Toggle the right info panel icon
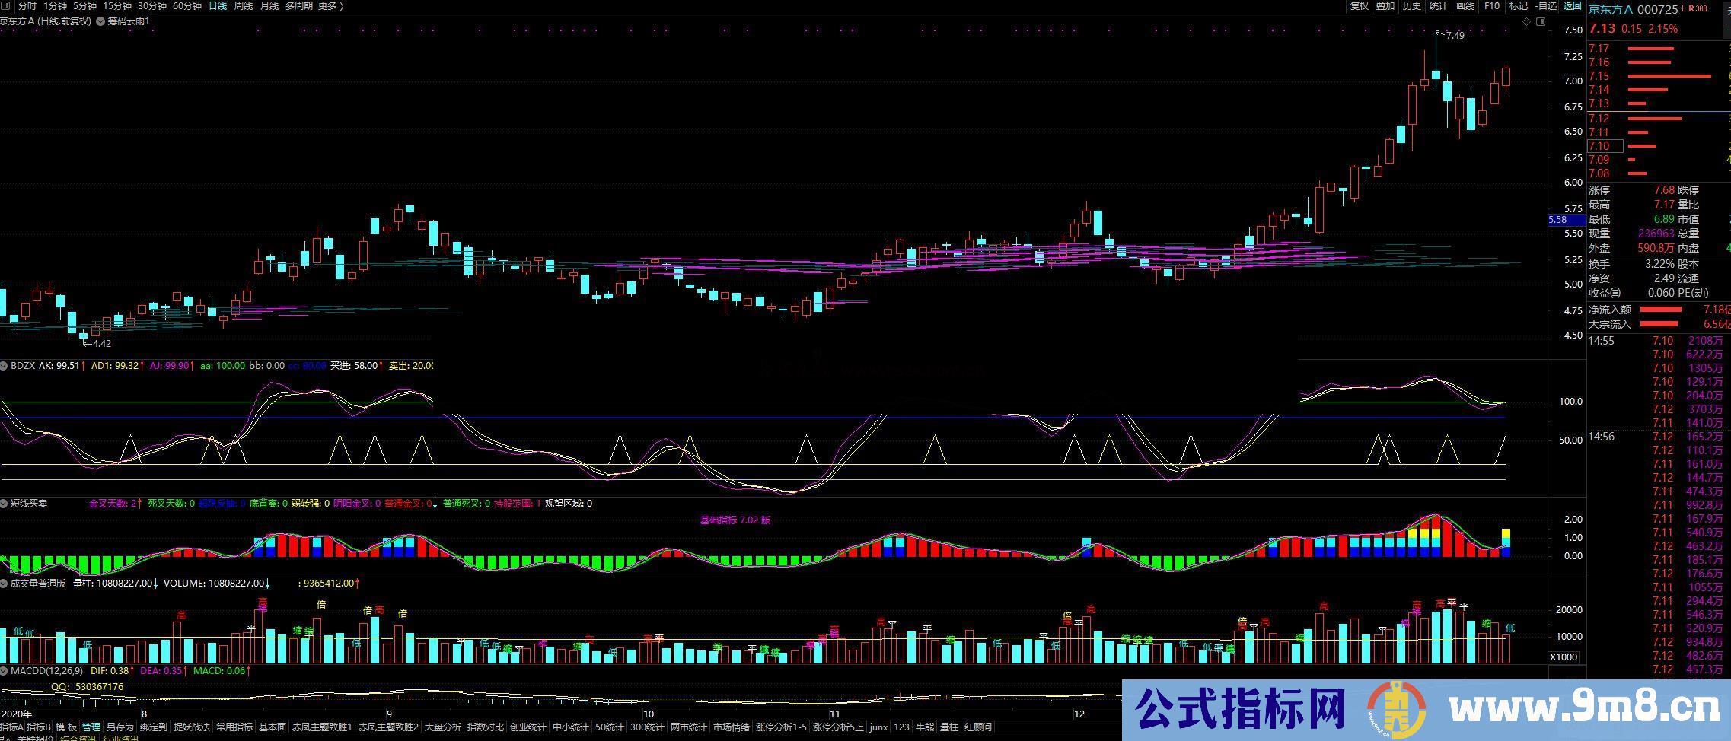Screen dimensions: 1731x741 (1541, 22)
